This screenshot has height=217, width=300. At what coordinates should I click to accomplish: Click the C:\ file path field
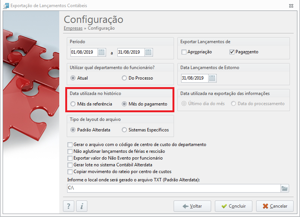(174, 188)
